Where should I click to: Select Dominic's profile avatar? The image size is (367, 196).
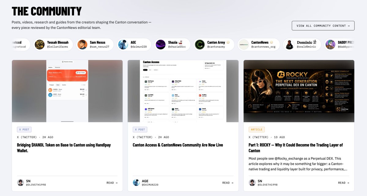[289, 45]
